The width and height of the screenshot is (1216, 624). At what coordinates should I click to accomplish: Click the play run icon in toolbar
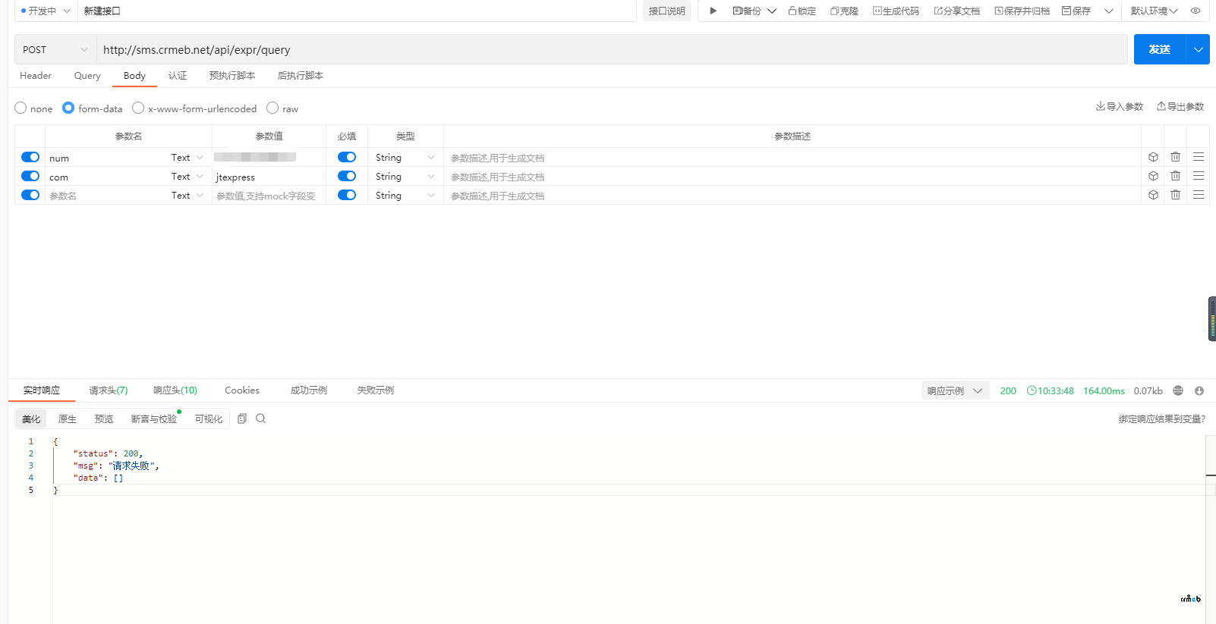pos(713,11)
